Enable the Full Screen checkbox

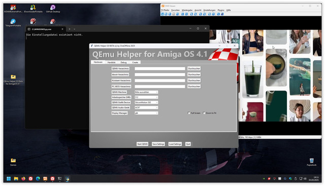[x=189, y=113]
